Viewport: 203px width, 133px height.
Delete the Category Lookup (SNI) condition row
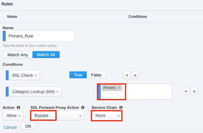click(x=194, y=91)
